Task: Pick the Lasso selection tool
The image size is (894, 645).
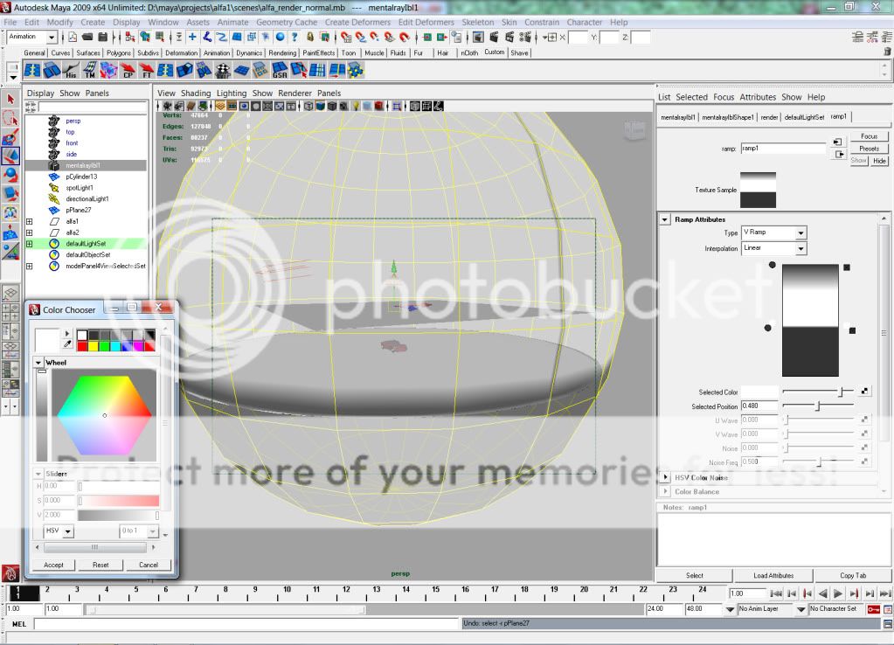Action: pos(10,118)
